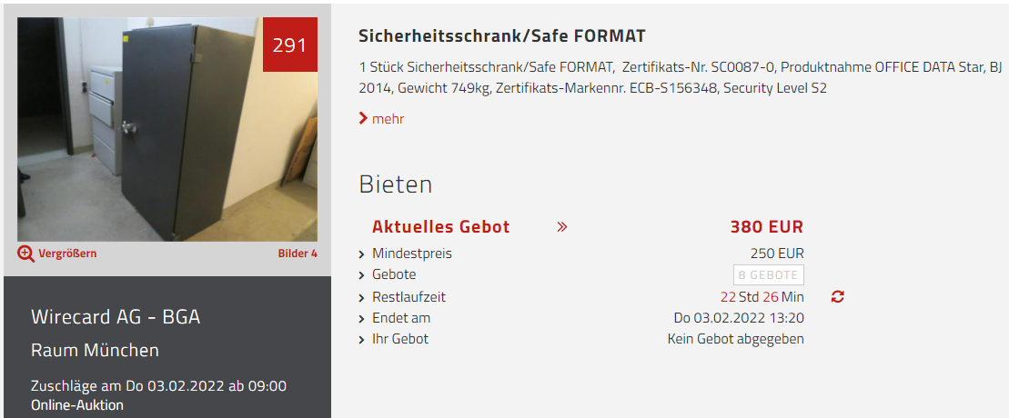Click the 380 EUR current bid amount
Image resolution: width=1009 pixels, height=418 pixels.
[x=766, y=227]
